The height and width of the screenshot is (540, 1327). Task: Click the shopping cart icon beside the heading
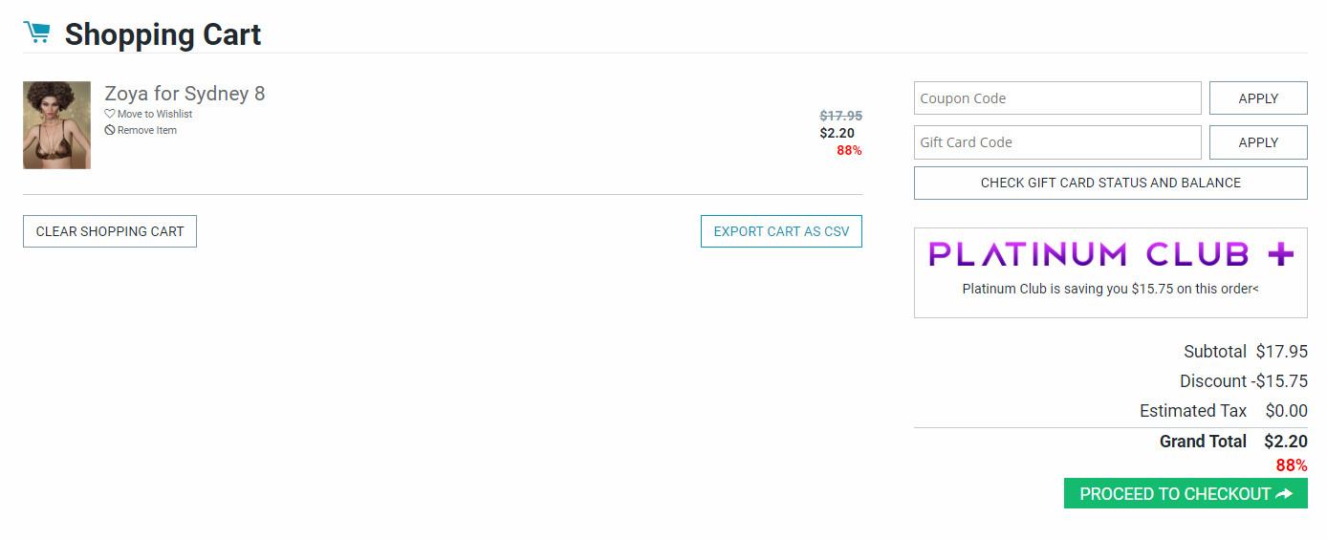37,33
